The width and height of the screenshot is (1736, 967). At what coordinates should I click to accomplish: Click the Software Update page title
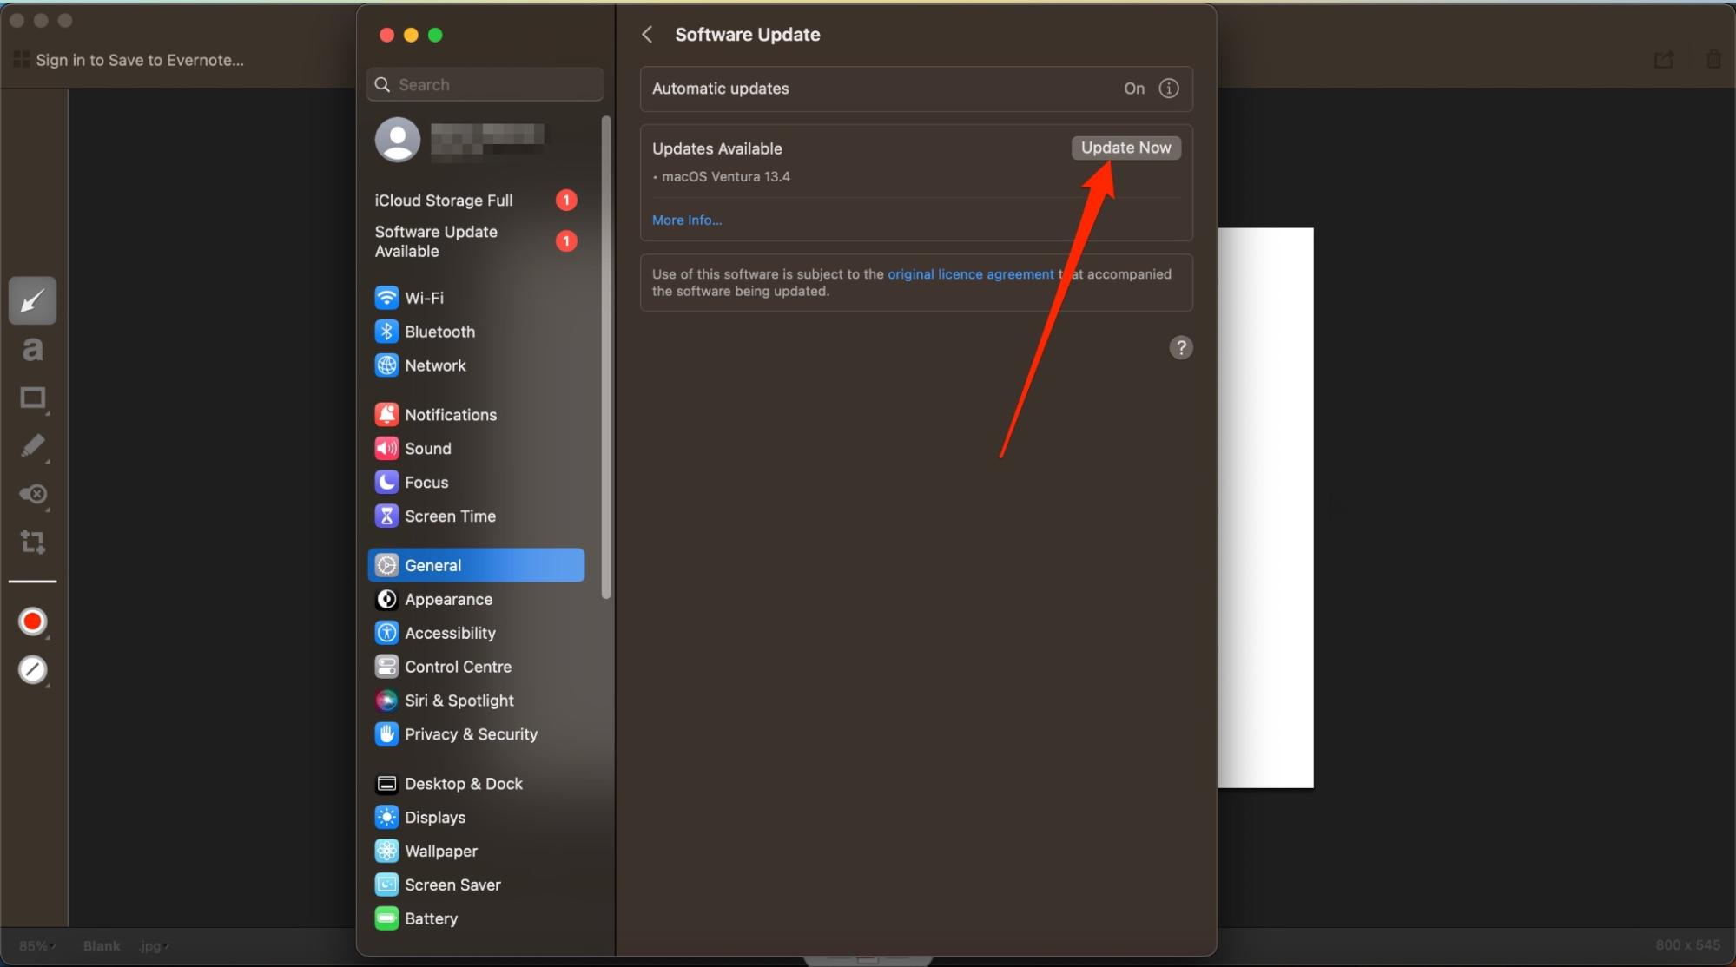tap(747, 35)
